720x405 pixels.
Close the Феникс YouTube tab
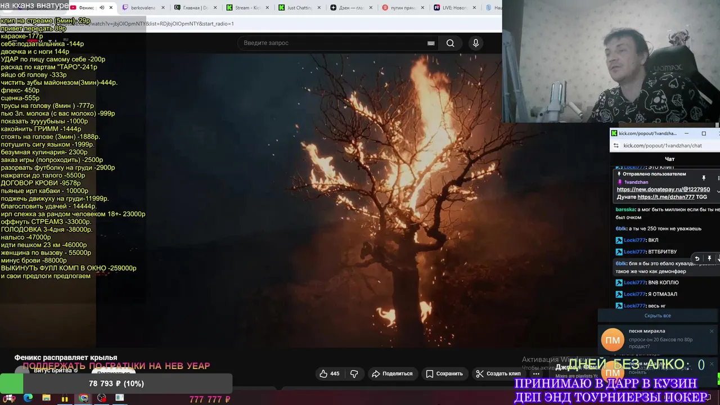point(111,8)
